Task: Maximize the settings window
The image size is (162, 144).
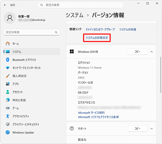Action: tap(148, 3)
